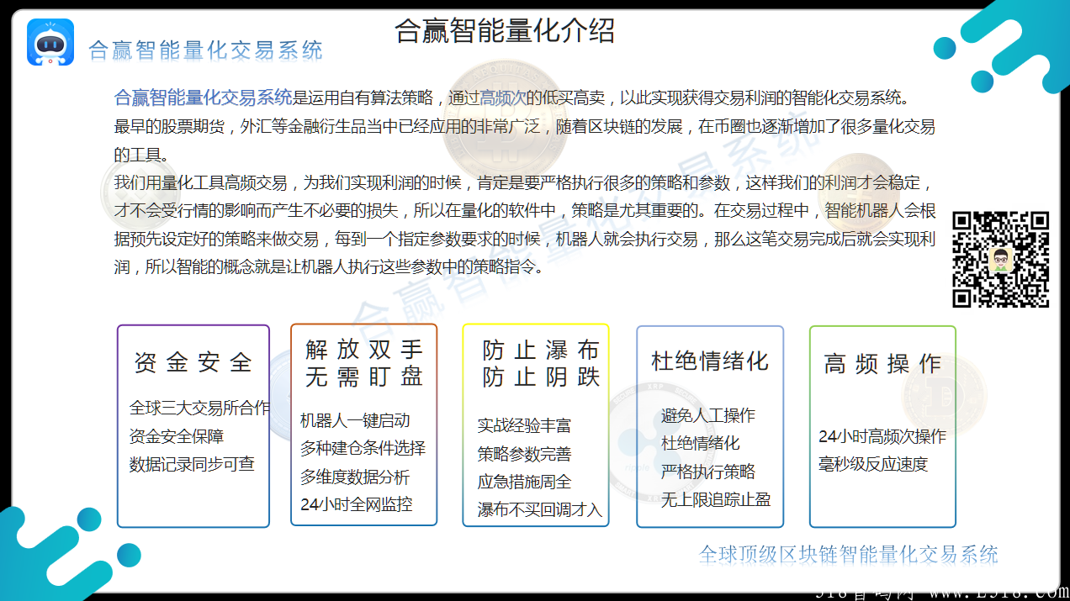Click the line 机器人一键启动
The height and width of the screenshot is (601, 1070).
(355, 421)
